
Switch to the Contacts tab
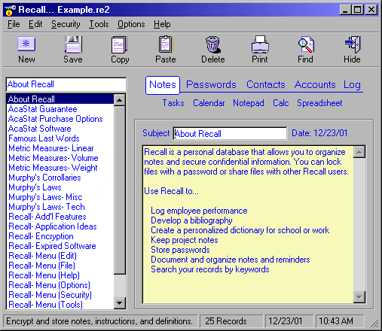[x=266, y=85]
